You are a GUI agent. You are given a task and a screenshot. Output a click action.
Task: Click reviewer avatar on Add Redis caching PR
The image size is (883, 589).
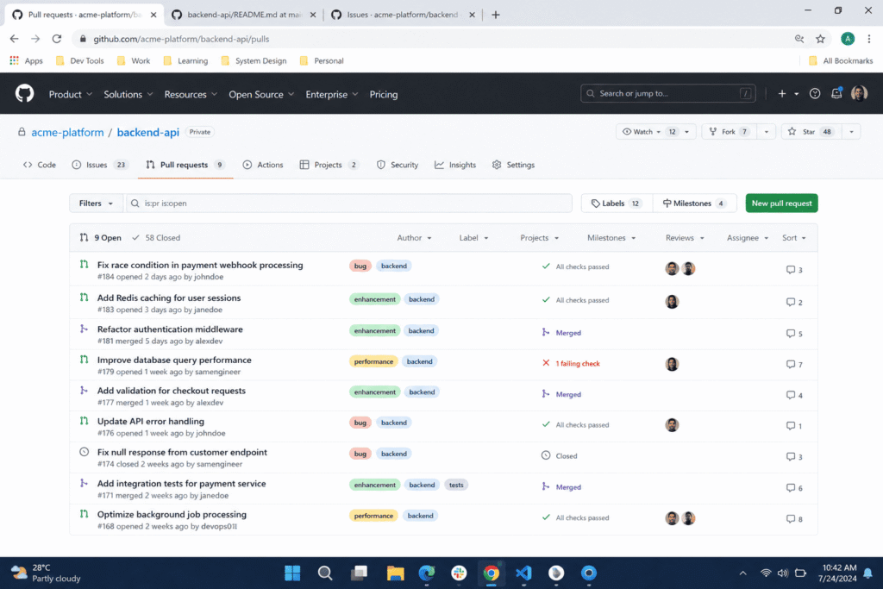[x=672, y=301]
